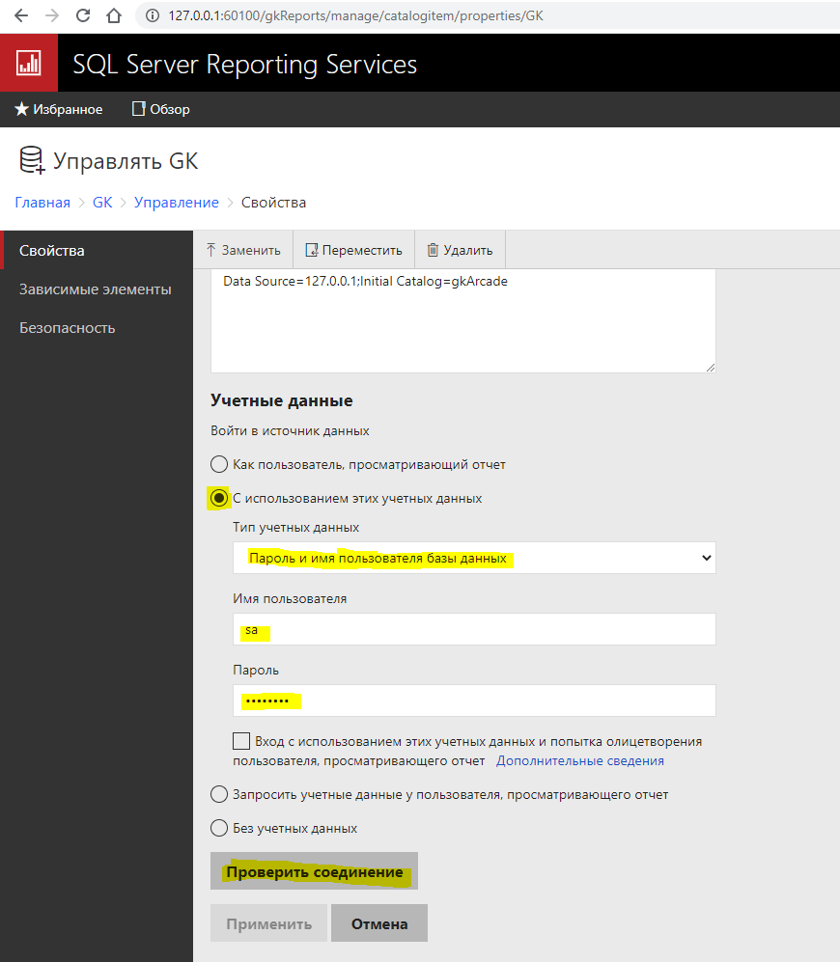Click the Заменить upload arrow icon
840x962 pixels.
coord(211,250)
